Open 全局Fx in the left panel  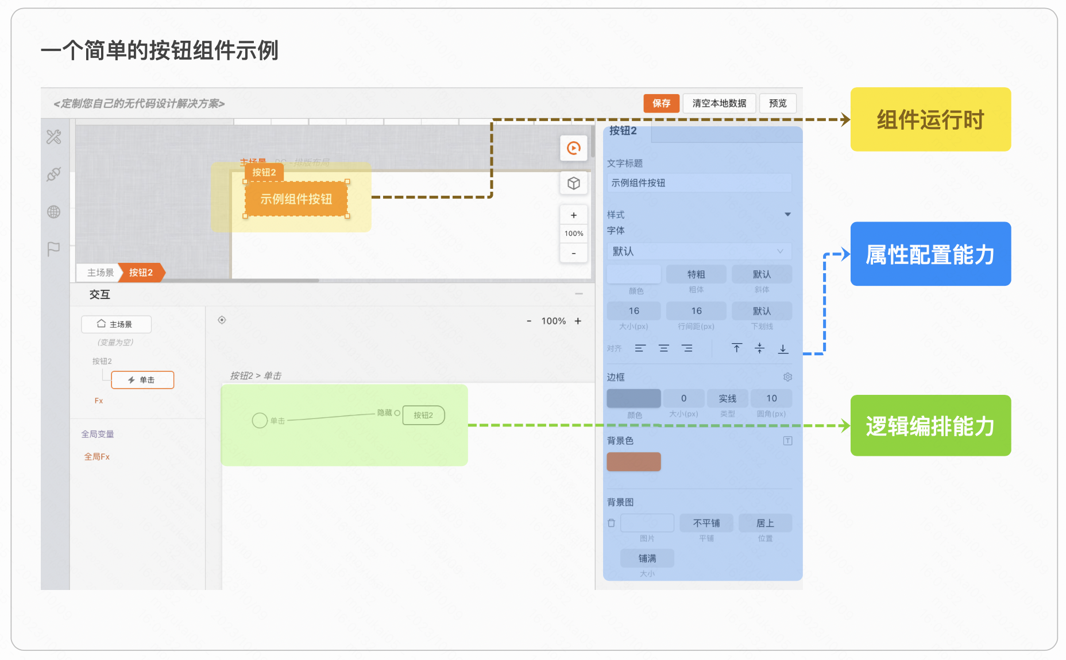97,456
